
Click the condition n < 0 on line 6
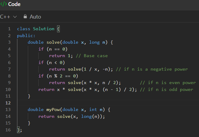pos(56,63)
